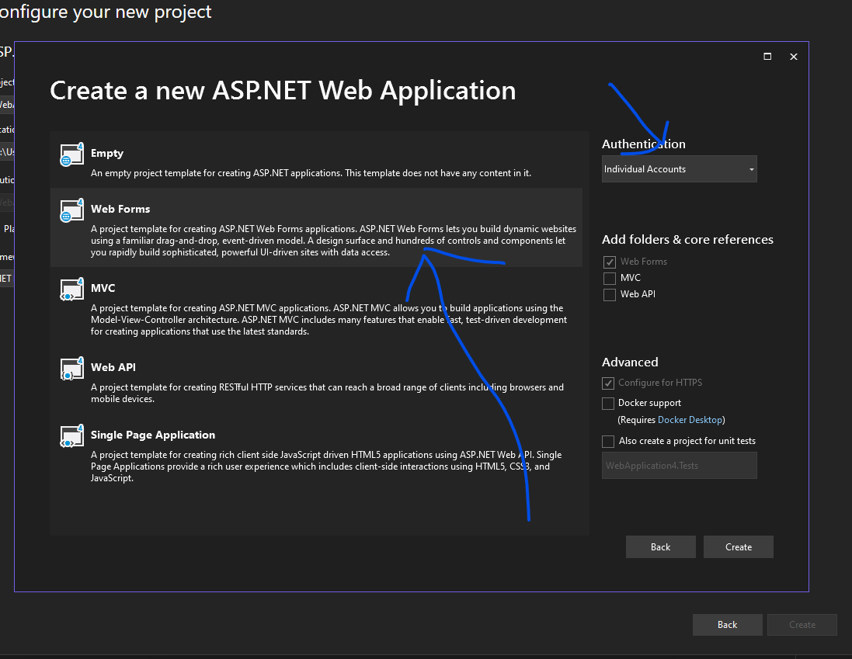Open the Authentication dropdown showing Individual Accounts
The height and width of the screenshot is (659, 852).
pyautogui.click(x=680, y=168)
